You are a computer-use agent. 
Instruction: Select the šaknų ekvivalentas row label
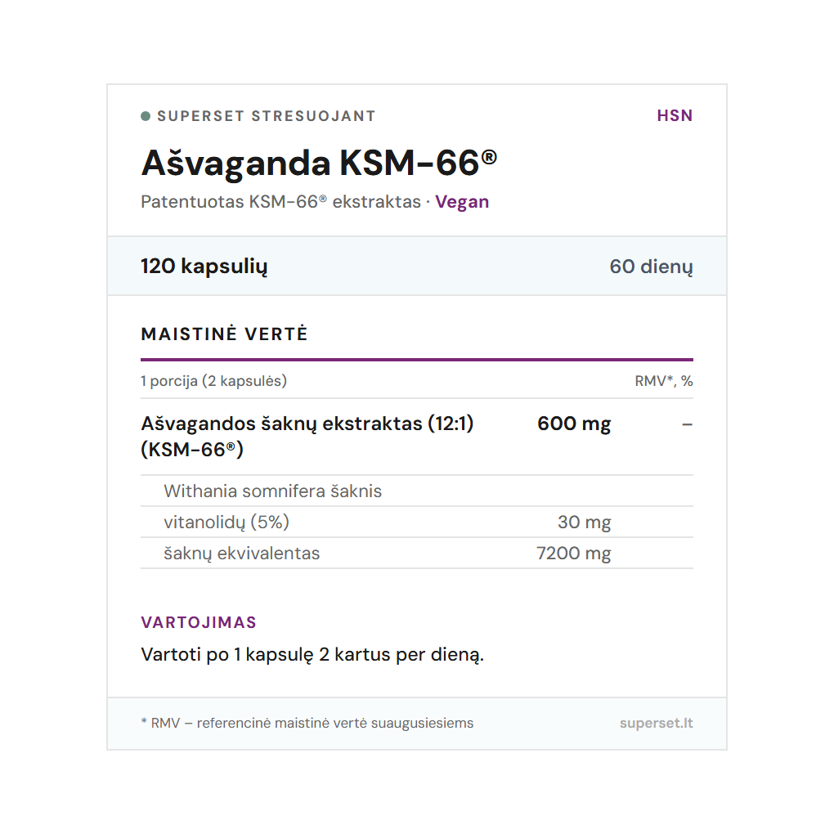click(x=241, y=554)
